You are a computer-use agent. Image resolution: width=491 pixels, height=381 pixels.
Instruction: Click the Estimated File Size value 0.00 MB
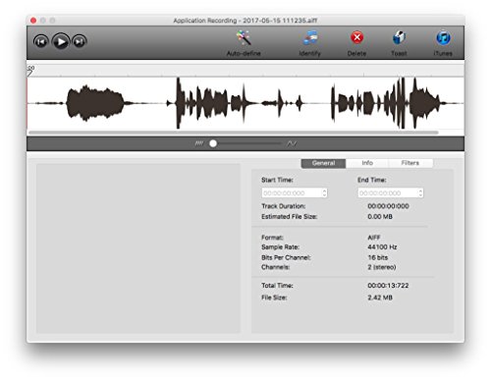(x=380, y=217)
